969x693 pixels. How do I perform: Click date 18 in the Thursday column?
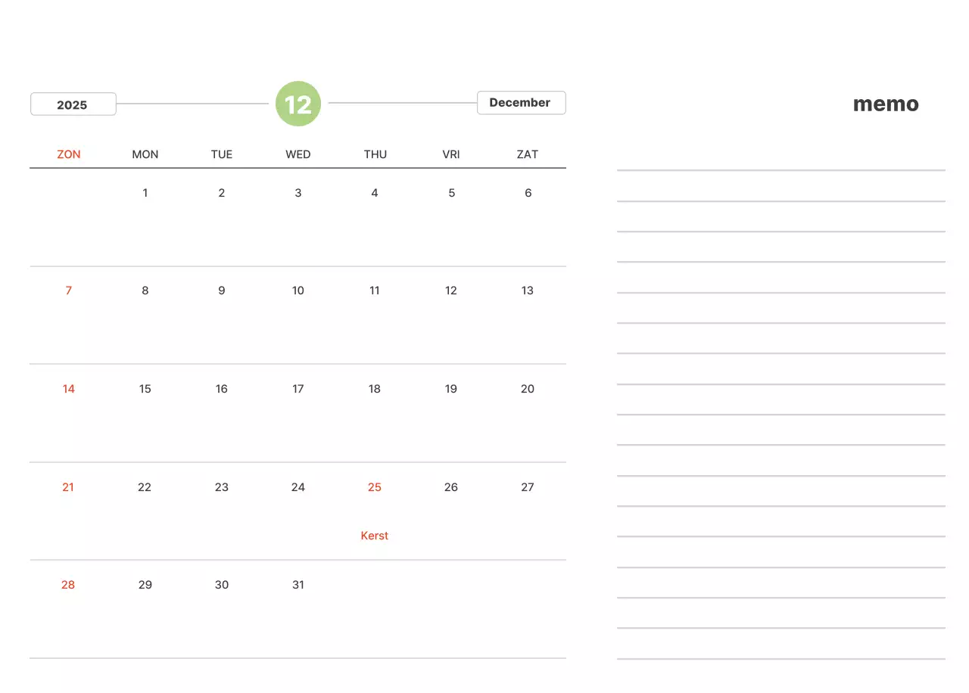[375, 389]
